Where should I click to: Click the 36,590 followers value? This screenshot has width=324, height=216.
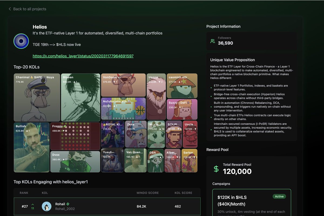pos(225,43)
